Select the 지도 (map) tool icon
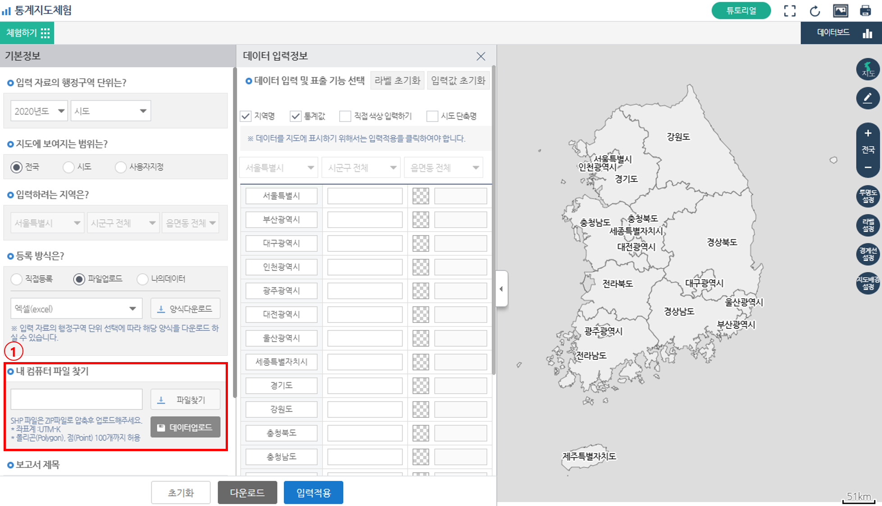This screenshot has height=506, width=882. tap(868, 70)
